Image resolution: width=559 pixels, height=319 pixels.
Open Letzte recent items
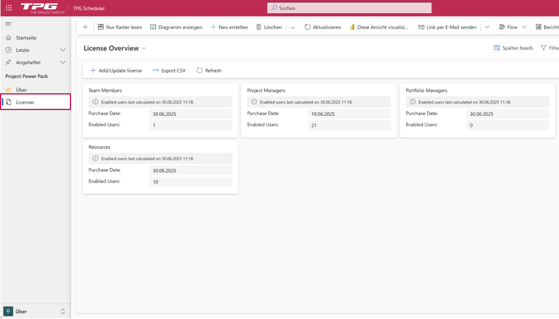22,50
